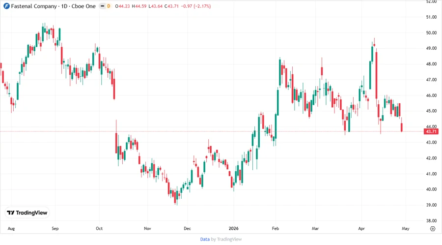Viewport: 442px width, 245px height.
Task: Click the Oct label on time axis
Action: click(x=99, y=229)
